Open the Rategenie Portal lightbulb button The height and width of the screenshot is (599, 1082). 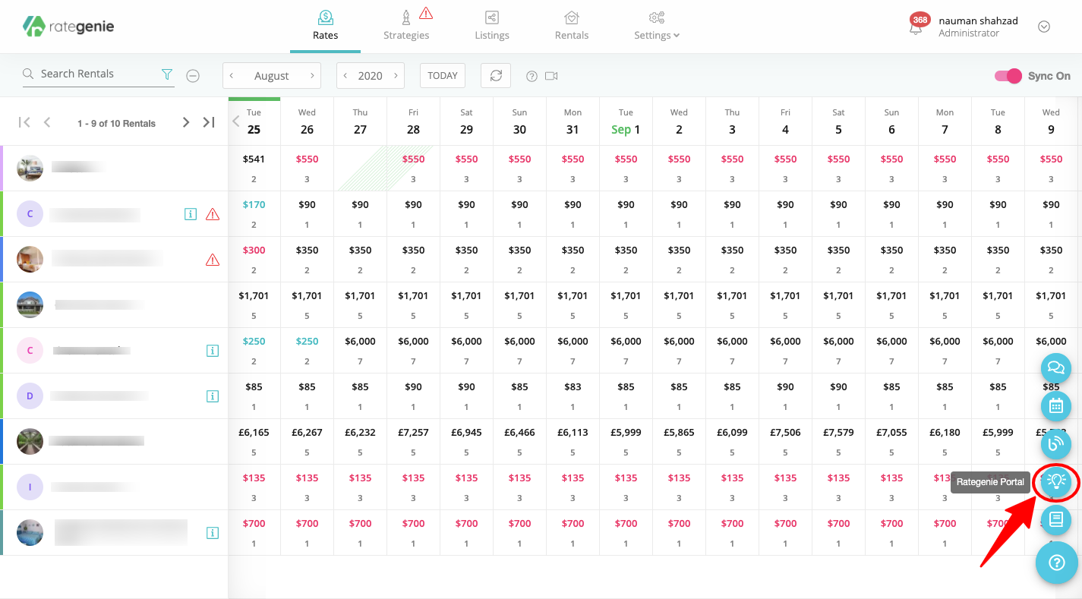coord(1056,481)
